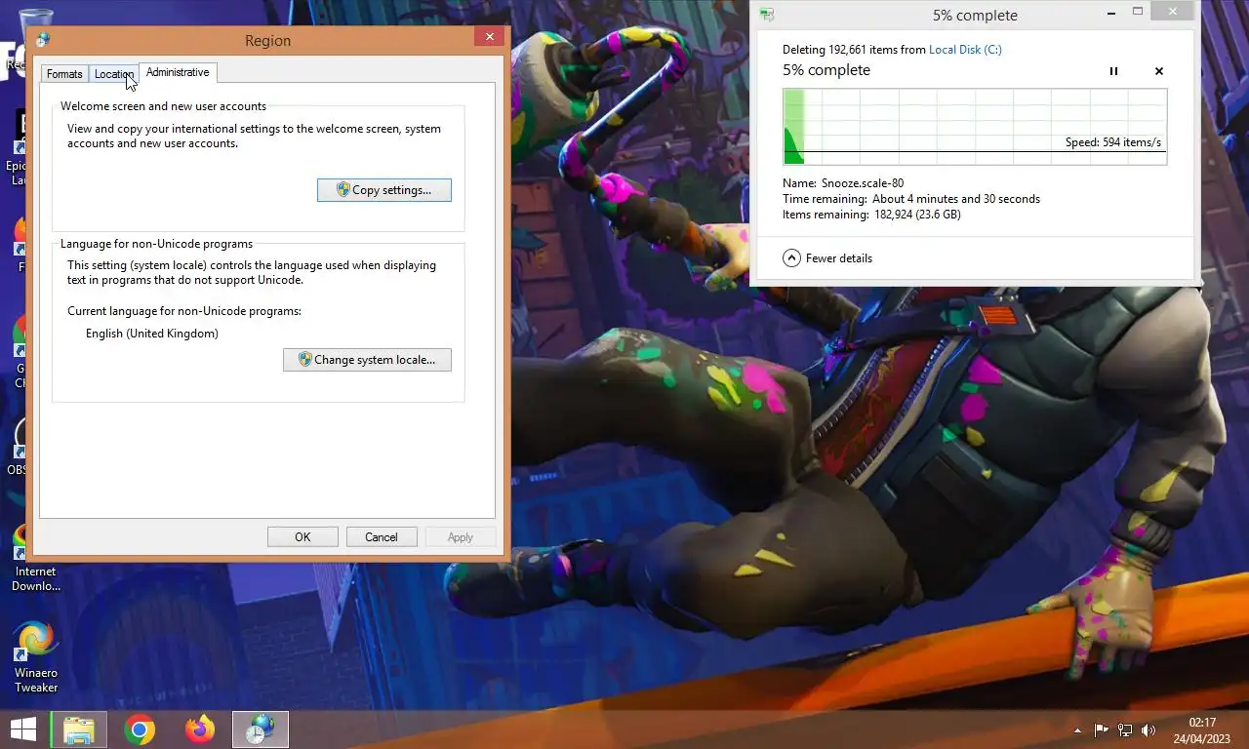Select the Administrative tab
Screen dimensions: 1249x749
click(178, 72)
